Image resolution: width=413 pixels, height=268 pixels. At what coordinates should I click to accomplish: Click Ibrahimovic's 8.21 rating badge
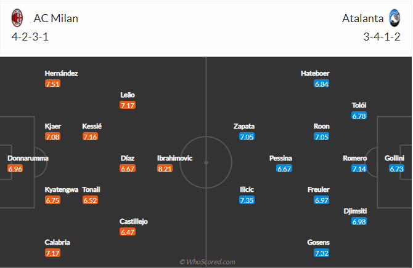click(165, 168)
